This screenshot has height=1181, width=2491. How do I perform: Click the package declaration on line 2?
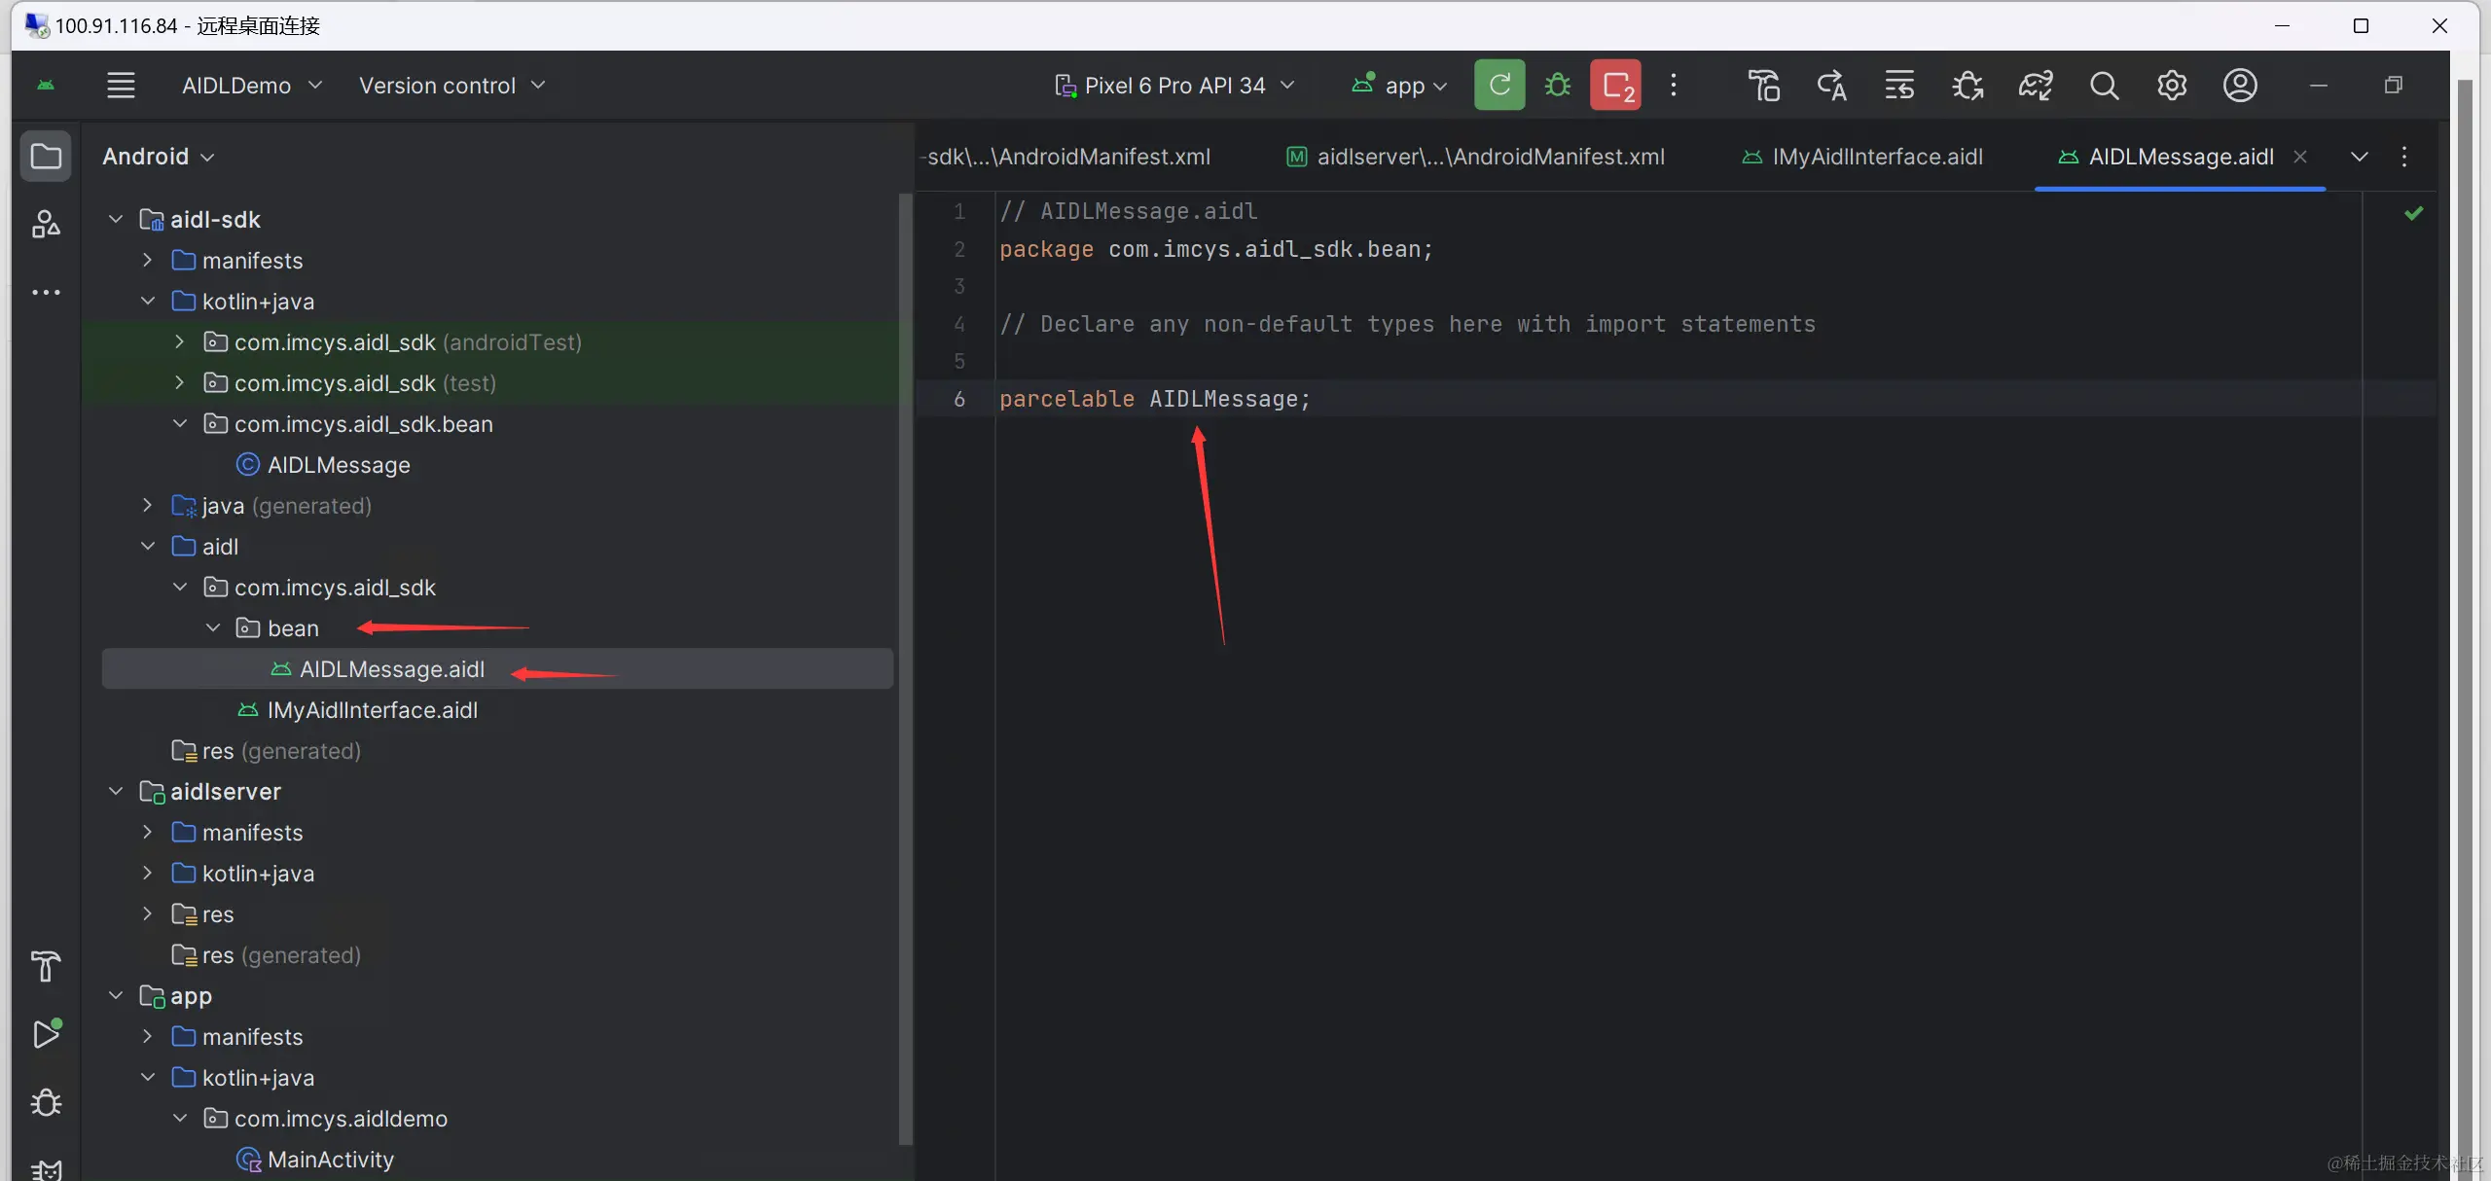tap(1216, 250)
